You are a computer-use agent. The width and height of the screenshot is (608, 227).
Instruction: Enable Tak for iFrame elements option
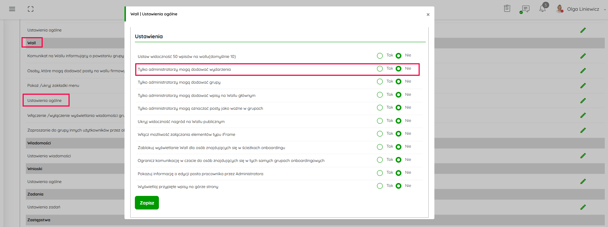(380, 134)
